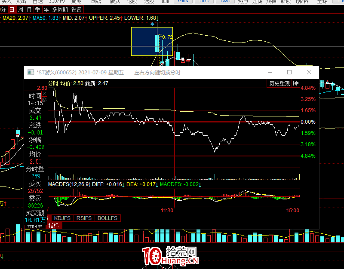Click the 3.25% axis label
Image resolution: width=344 pixels, height=269 pixels.
(308, 99)
